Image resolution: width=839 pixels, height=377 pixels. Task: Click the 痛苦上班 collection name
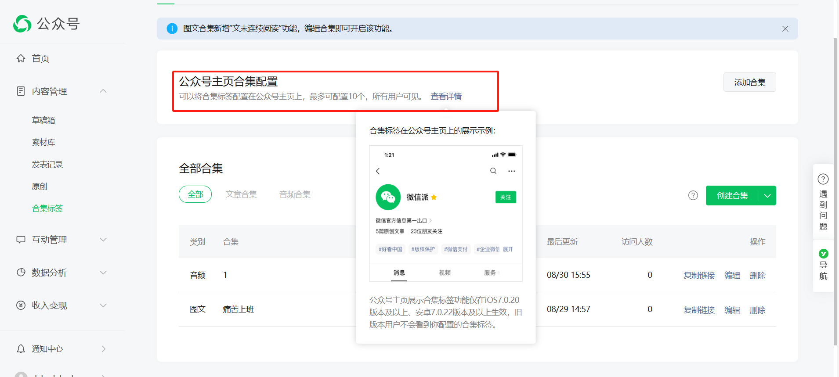[238, 309]
